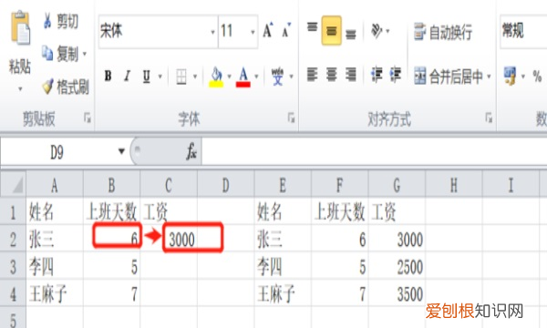The image size is (547, 328).
Task: Open alignment group dialog launcher
Action: tap(489, 118)
